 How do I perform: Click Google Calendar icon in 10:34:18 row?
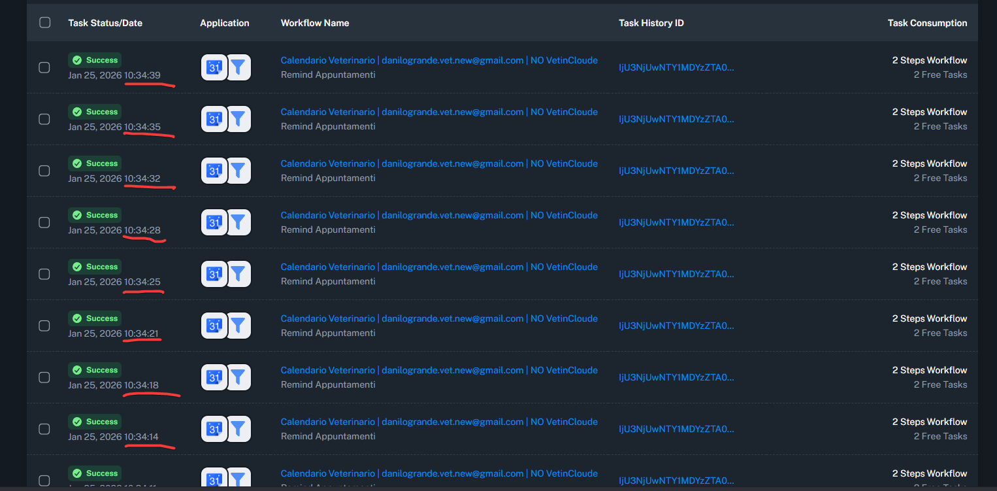tap(214, 377)
